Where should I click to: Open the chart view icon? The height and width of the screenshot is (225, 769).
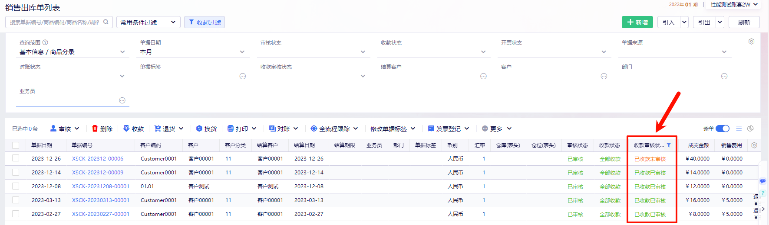point(750,129)
